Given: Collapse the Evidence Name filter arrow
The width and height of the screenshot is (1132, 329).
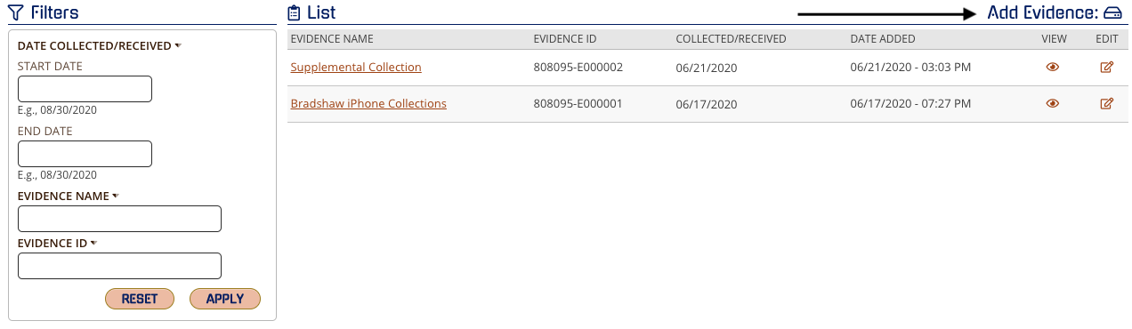Looking at the screenshot, I should (x=116, y=196).
